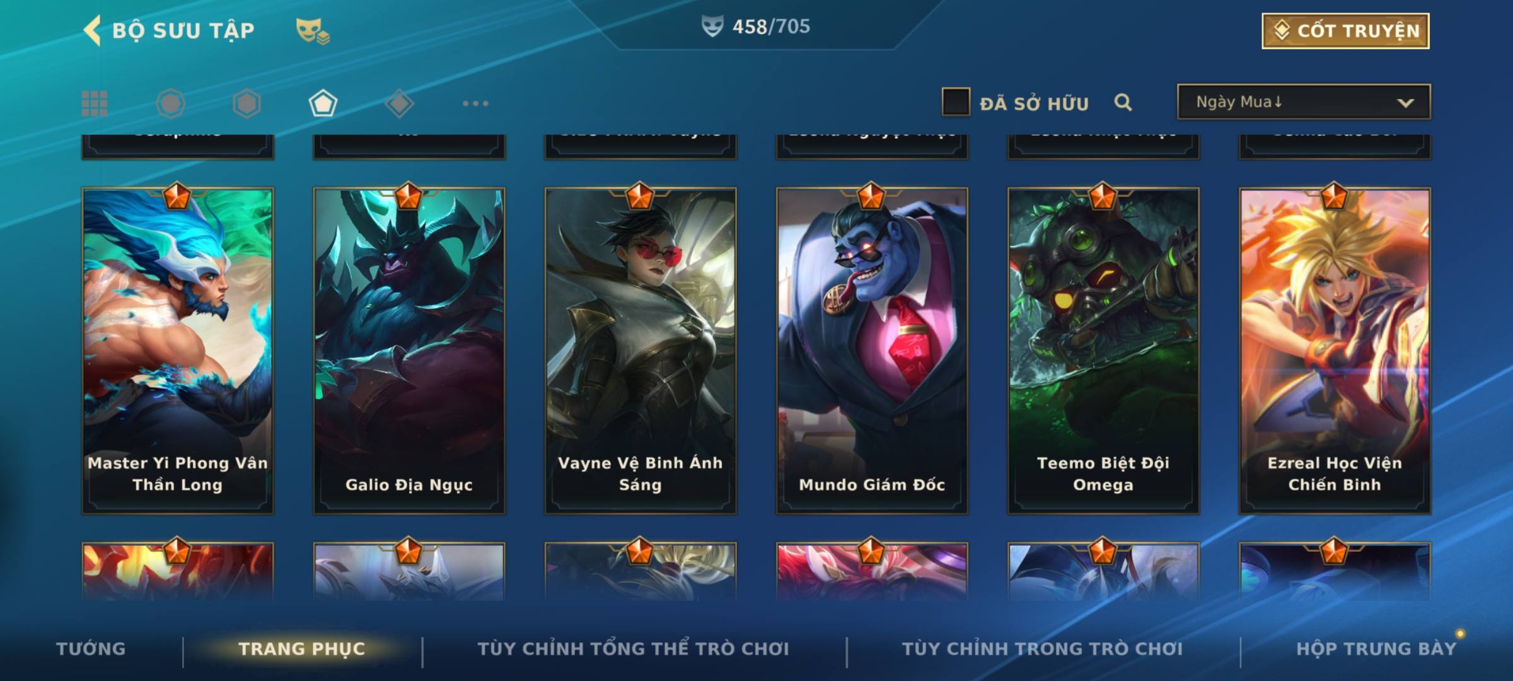Click the Cốt Truyện button
The width and height of the screenshot is (1513, 681).
tap(1345, 31)
